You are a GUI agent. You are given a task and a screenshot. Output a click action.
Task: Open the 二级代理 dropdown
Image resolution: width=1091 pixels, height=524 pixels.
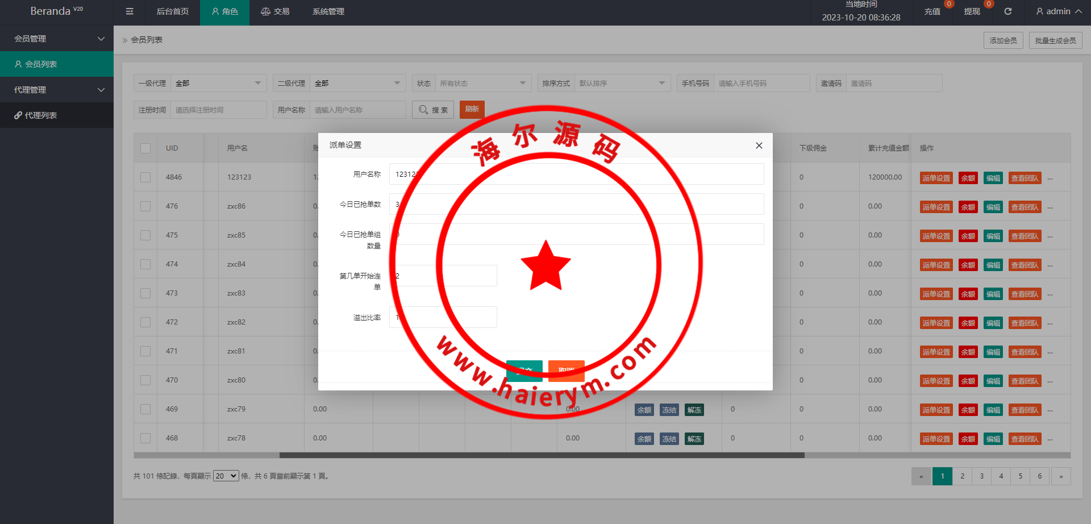[357, 83]
